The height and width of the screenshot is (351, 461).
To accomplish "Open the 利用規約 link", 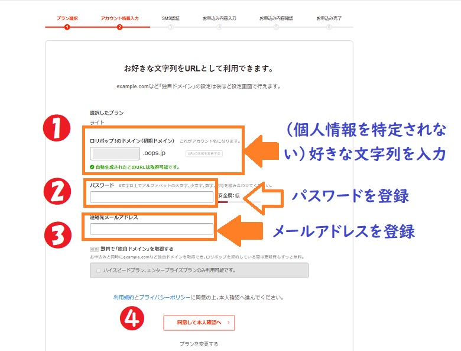I will pos(123,297).
